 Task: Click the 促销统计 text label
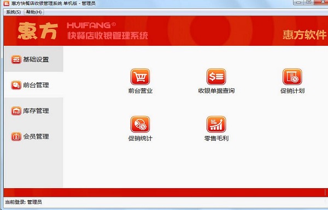pyautogui.click(x=140, y=138)
